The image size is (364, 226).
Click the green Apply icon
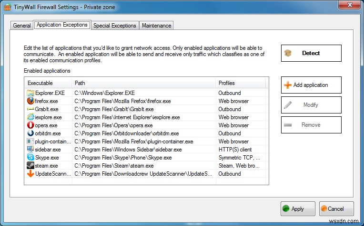tap(286, 208)
